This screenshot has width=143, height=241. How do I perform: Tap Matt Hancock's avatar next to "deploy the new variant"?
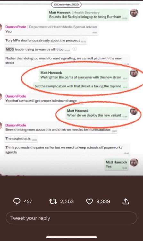pos(134,111)
